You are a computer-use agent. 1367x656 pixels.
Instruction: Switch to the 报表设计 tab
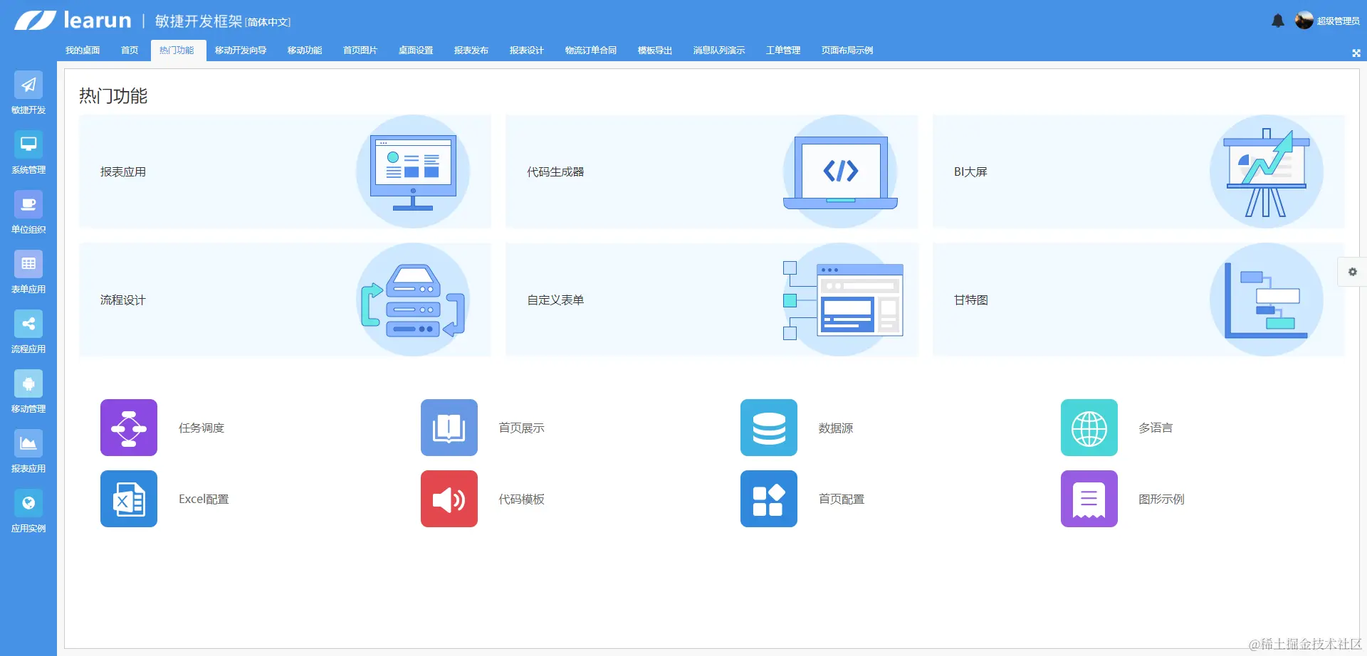click(527, 51)
